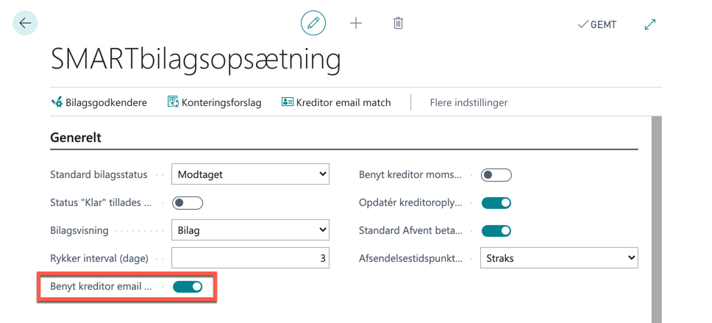Collapse the Generelt section header
Viewport: 712px width, 323px height.
click(x=75, y=137)
